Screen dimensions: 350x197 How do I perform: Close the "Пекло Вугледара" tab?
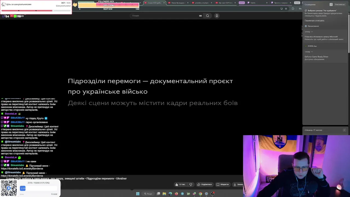click(188, 3)
